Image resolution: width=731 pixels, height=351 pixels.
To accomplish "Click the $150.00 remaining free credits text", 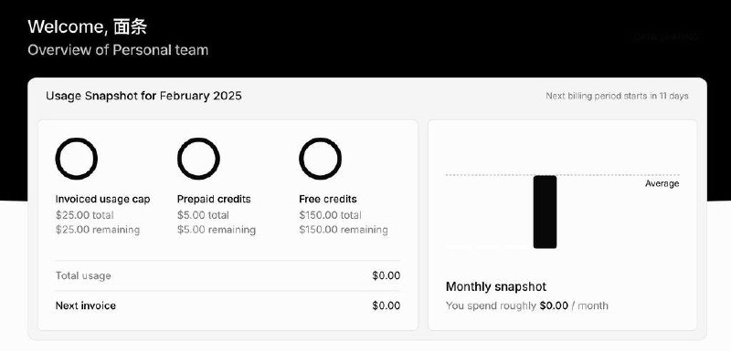I will (344, 230).
